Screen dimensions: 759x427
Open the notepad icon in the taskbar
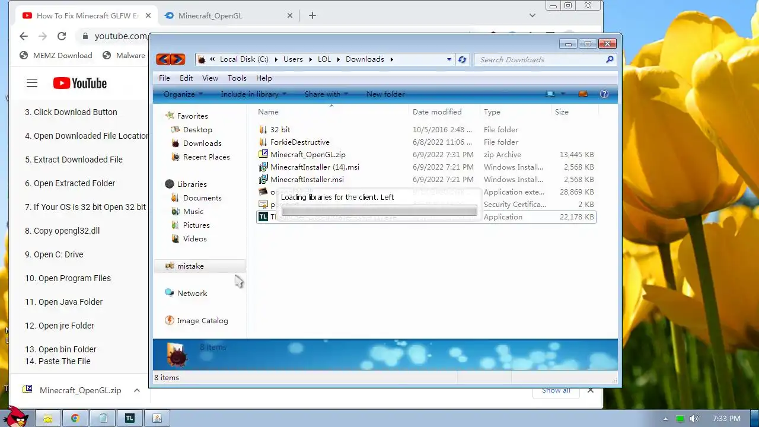(103, 418)
